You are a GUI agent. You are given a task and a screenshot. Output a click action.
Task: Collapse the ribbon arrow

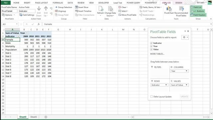coord(211,19)
